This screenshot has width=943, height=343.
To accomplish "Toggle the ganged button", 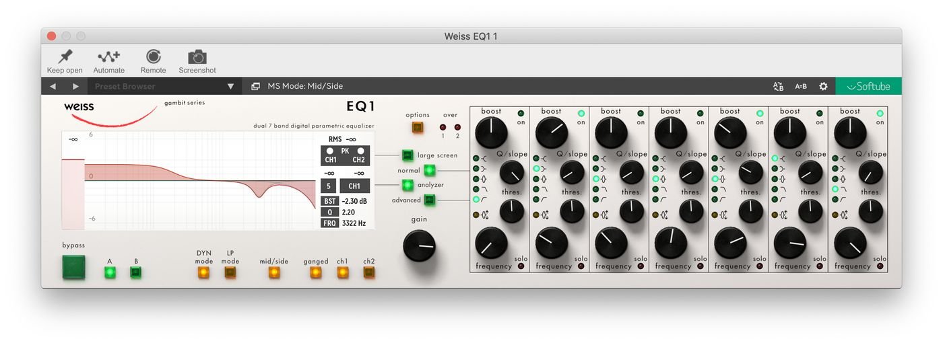I will click(316, 272).
